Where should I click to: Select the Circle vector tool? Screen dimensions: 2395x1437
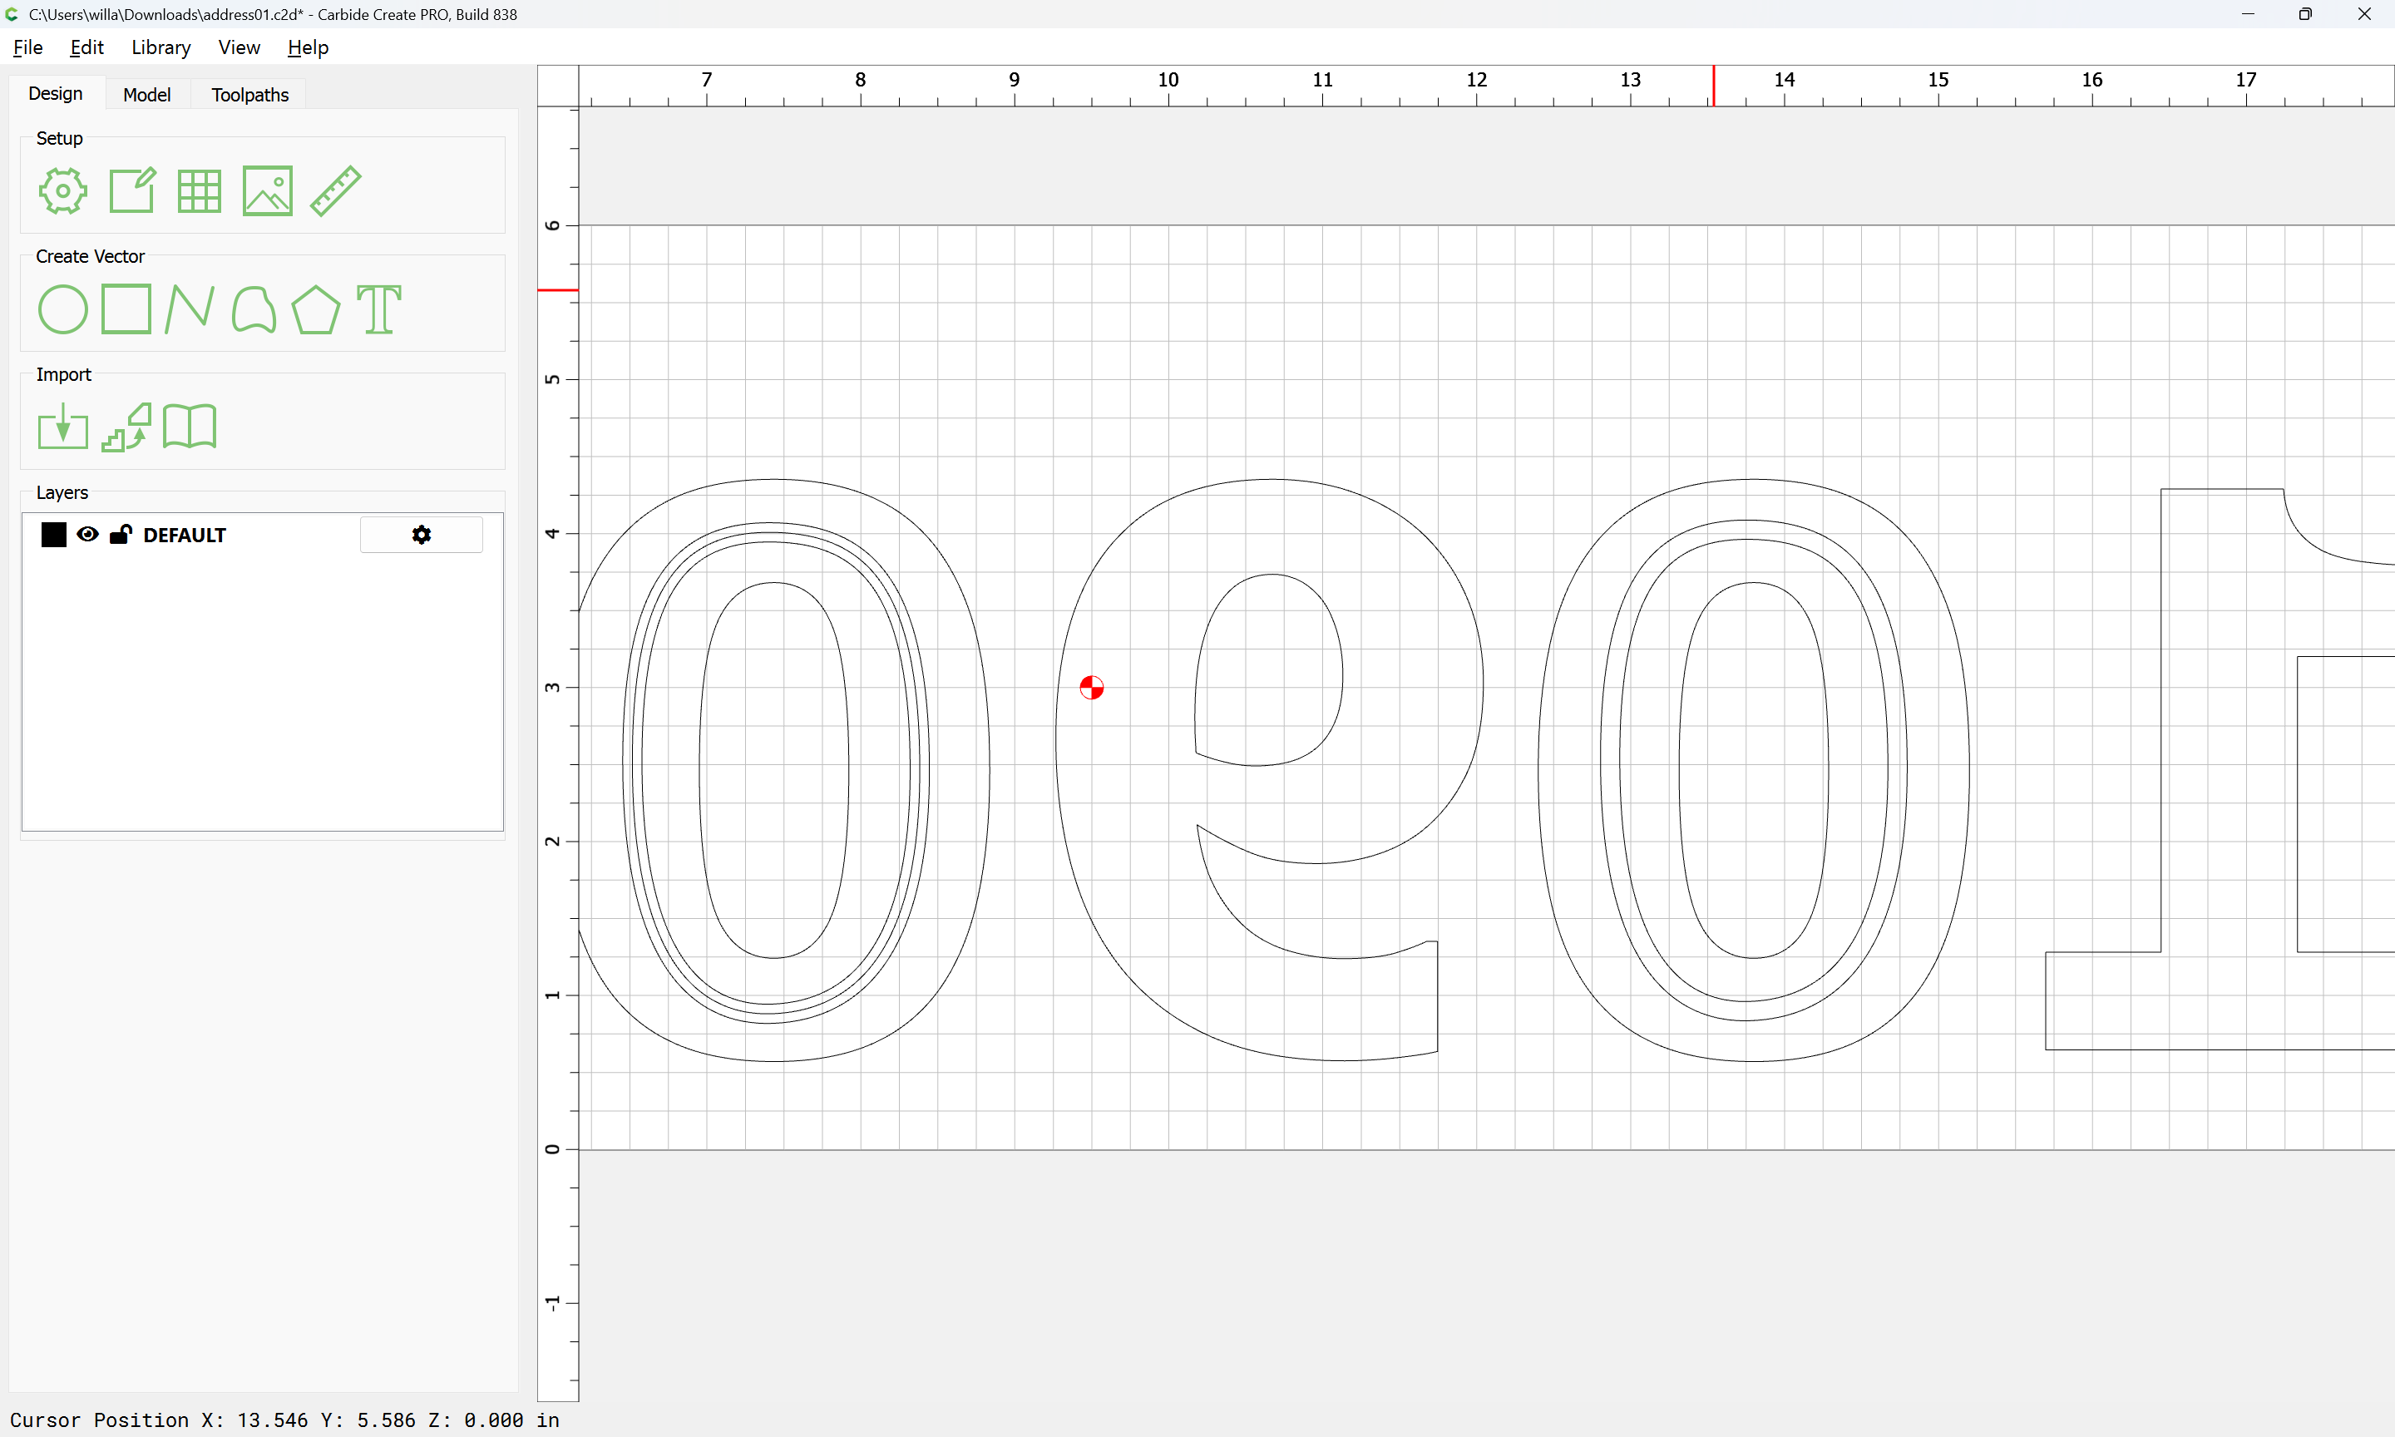click(x=63, y=310)
